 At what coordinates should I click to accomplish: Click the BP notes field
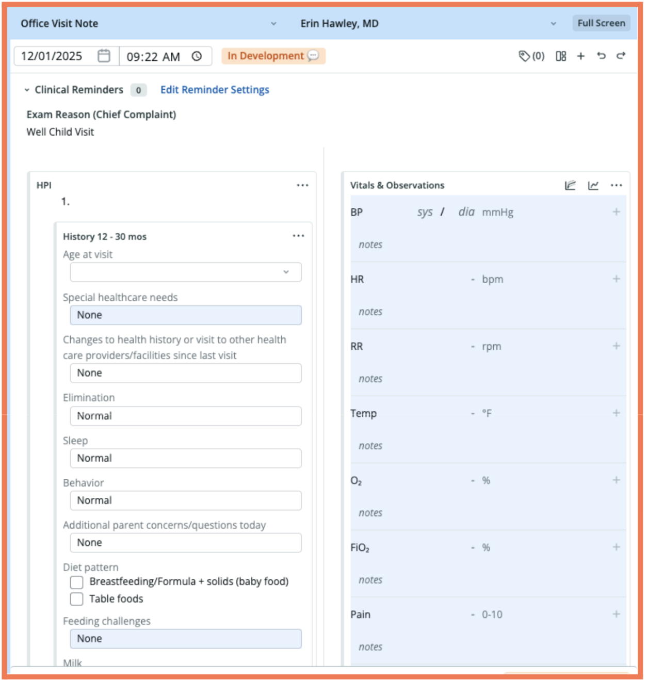[x=370, y=245]
